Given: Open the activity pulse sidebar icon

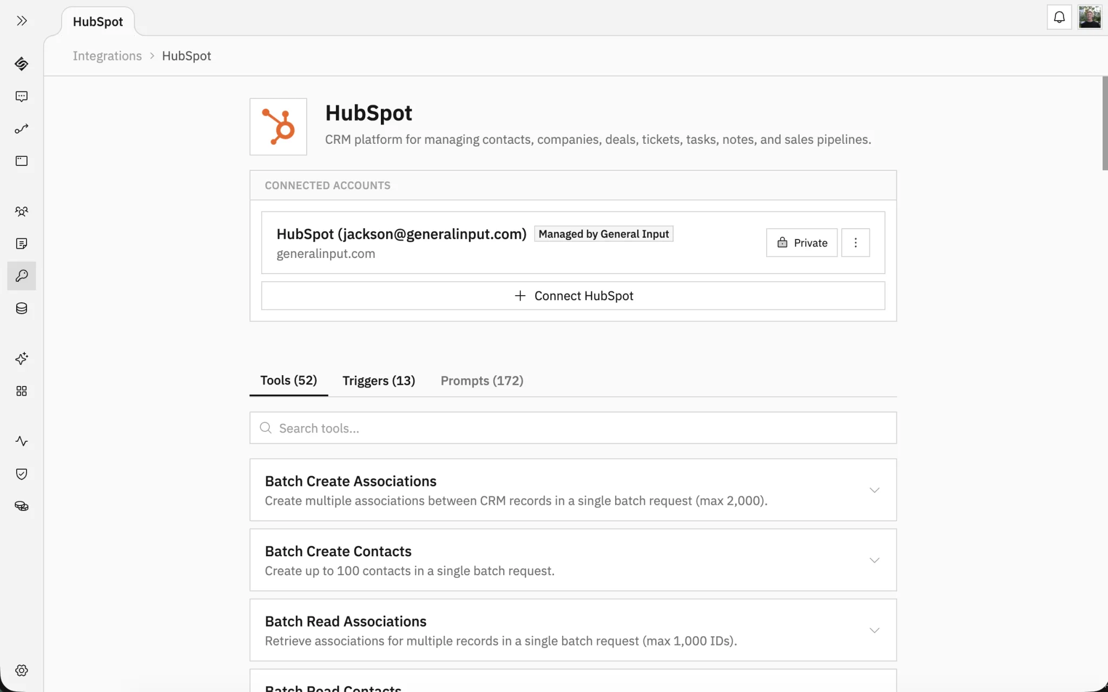Looking at the screenshot, I should pyautogui.click(x=22, y=441).
